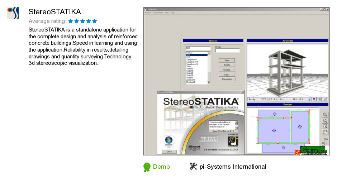Select Zoellner20 in projects list
Screen dimensions: 337x183
[196, 82]
